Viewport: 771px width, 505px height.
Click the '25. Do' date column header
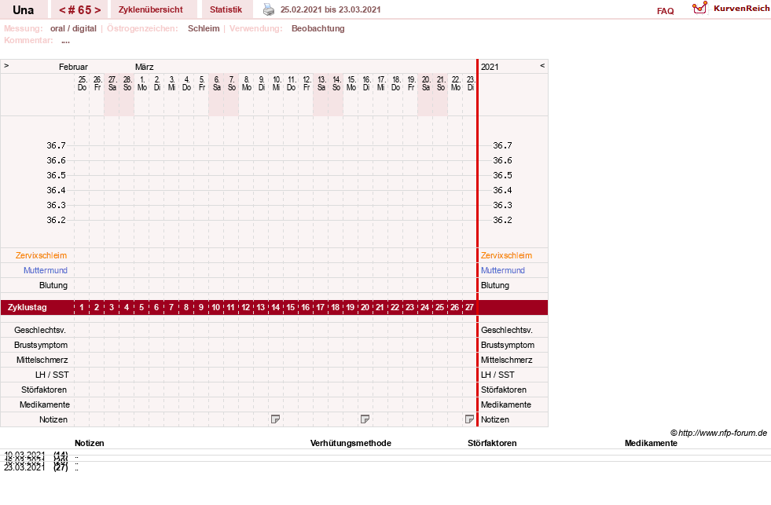pos(82,83)
